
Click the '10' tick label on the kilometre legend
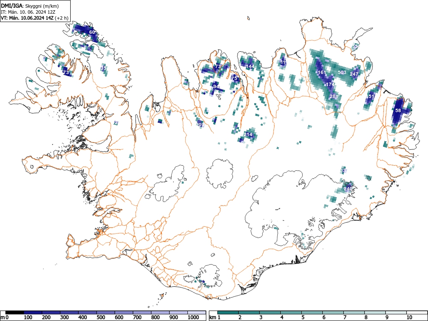click(409, 317)
